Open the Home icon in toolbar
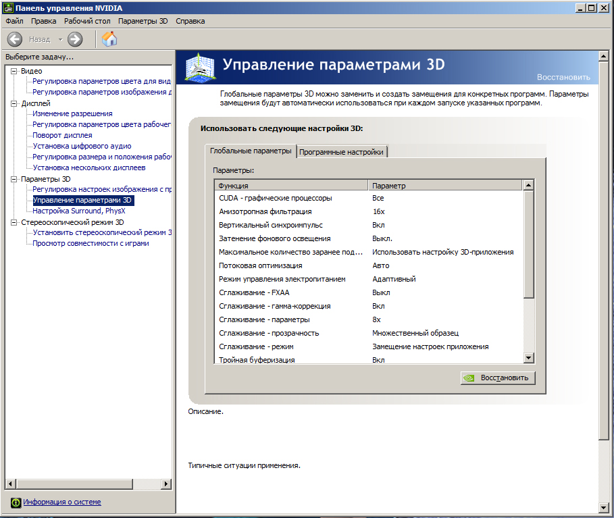Screen dimensions: 614x518 pyautogui.click(x=109, y=39)
